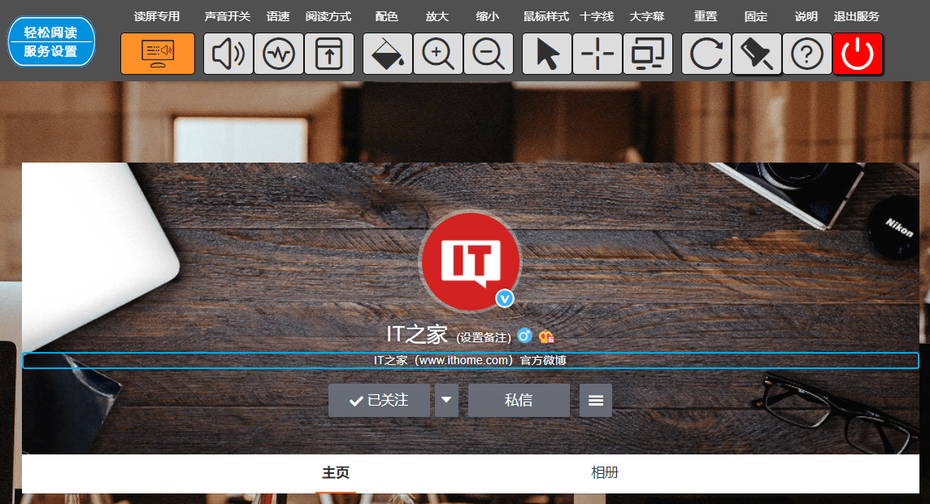
Task: Open the speech rate settings (语速)
Action: point(279,54)
